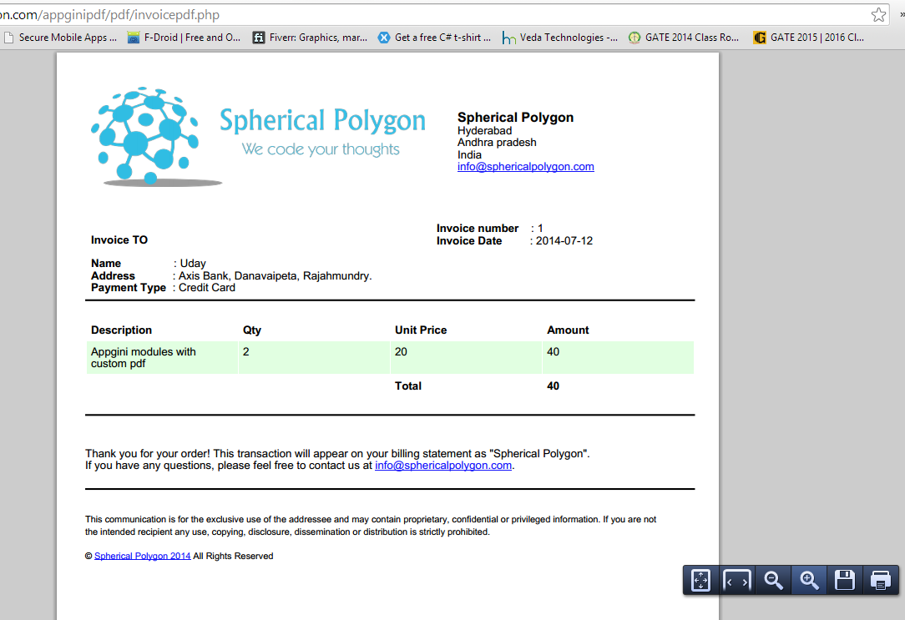The width and height of the screenshot is (905, 620).
Task: Click the 'Description' column header
Action: [x=121, y=330]
